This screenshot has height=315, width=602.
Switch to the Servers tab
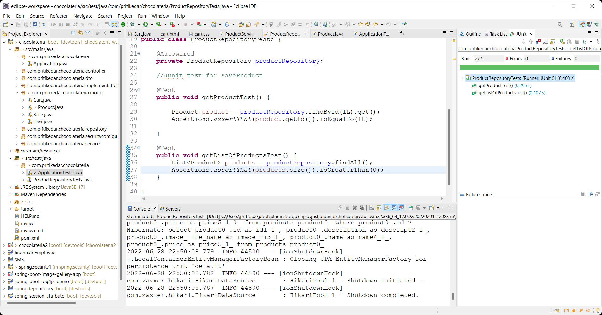tap(170, 209)
